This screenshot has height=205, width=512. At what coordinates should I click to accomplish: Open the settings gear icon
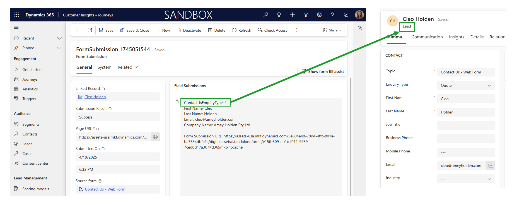tap(319, 15)
